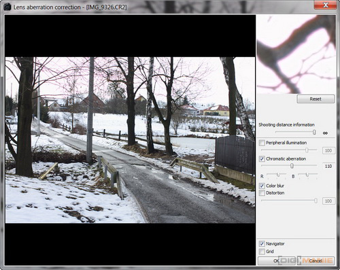
Task: Click the R channel slider
Action: click(277, 175)
